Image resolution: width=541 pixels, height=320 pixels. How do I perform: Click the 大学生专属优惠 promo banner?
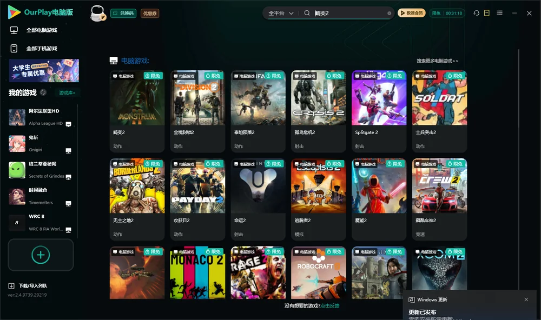click(x=44, y=70)
